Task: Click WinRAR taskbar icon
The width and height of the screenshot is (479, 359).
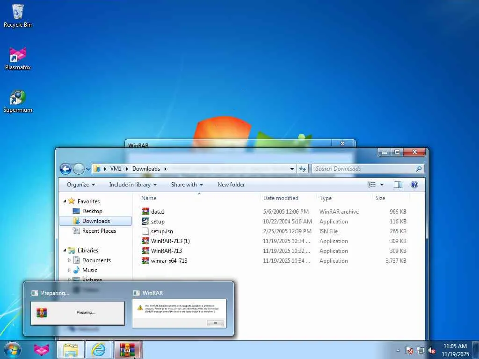Action: coord(127,350)
